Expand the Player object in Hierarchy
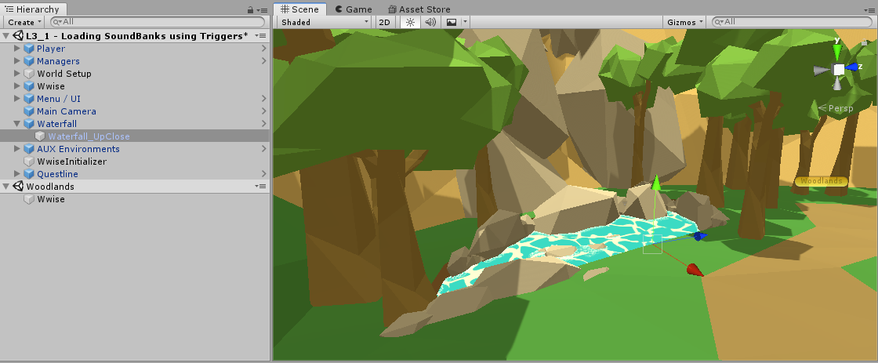 [x=18, y=49]
